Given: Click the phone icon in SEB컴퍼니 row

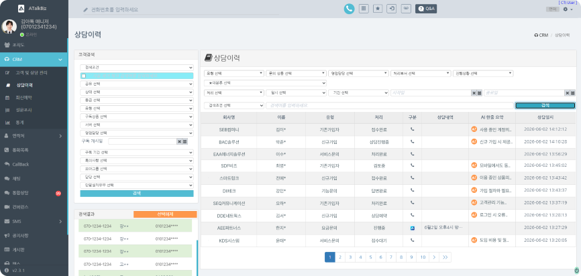Looking at the screenshot, I should pyautogui.click(x=413, y=129).
